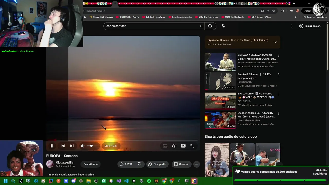
Task: Click the Suscribirme button
Action: click(90, 164)
